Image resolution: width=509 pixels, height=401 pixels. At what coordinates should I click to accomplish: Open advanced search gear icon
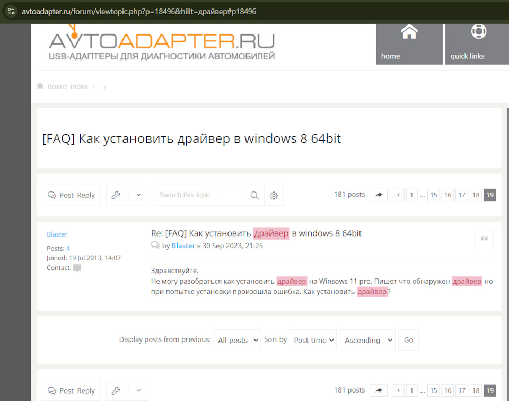click(274, 195)
